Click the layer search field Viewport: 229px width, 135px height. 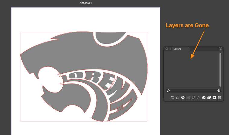(x=193, y=91)
